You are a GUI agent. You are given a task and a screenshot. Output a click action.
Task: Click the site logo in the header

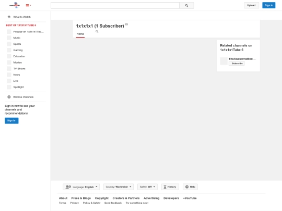pyautogui.click(x=15, y=5)
